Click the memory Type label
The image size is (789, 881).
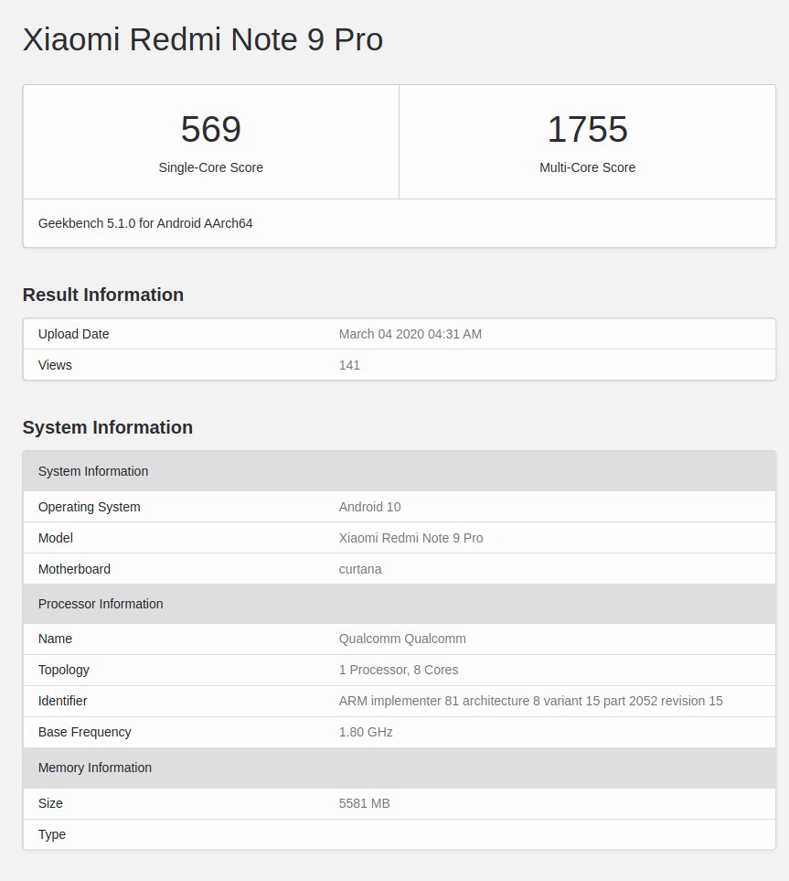click(x=52, y=834)
